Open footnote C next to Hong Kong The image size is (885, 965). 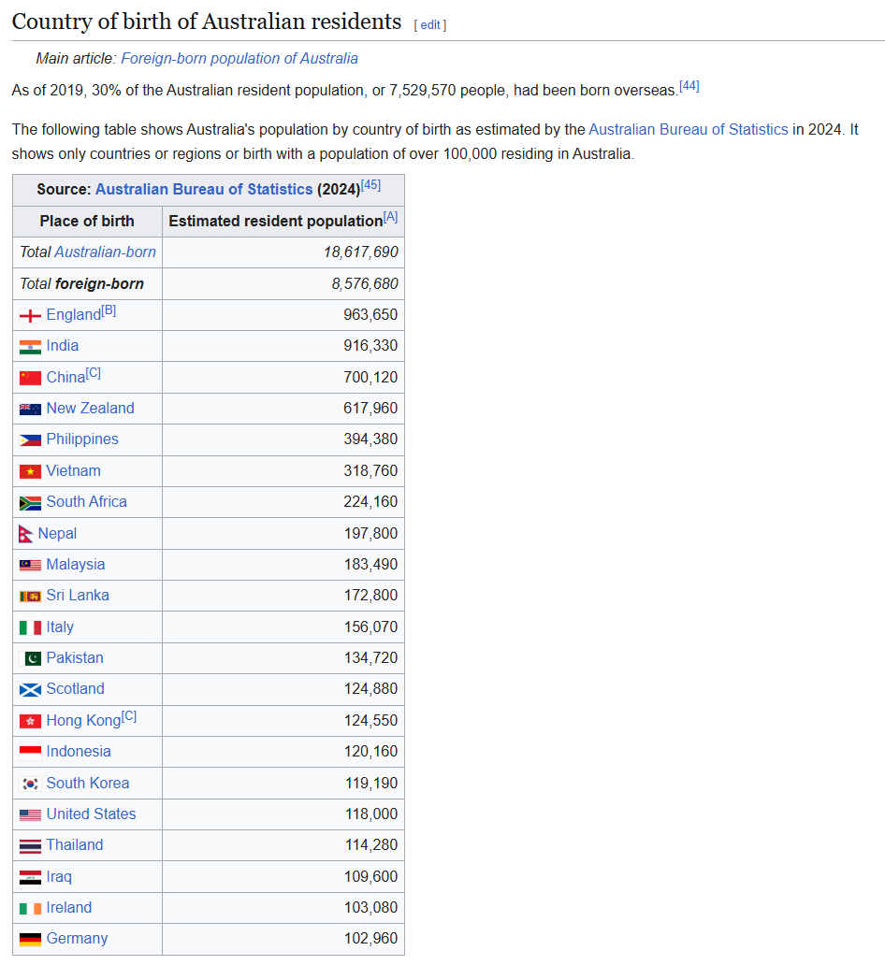(129, 716)
